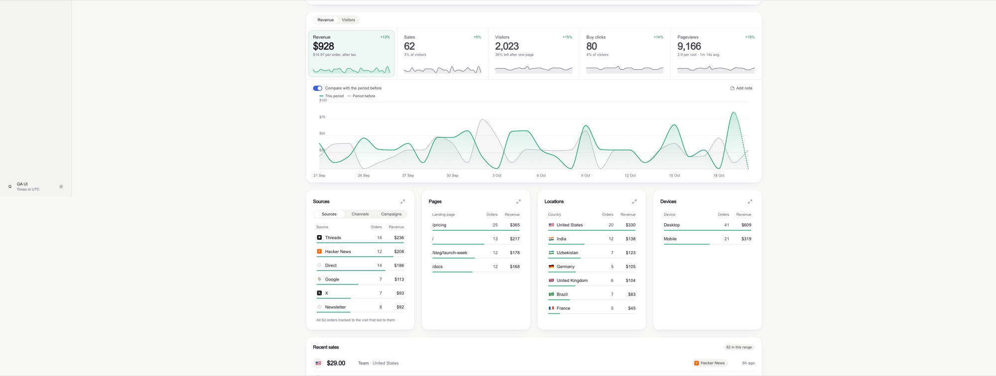Click the Mobile device row

click(707, 239)
